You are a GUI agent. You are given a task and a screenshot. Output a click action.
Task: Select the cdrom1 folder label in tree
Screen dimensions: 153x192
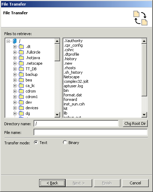pos(31,97)
